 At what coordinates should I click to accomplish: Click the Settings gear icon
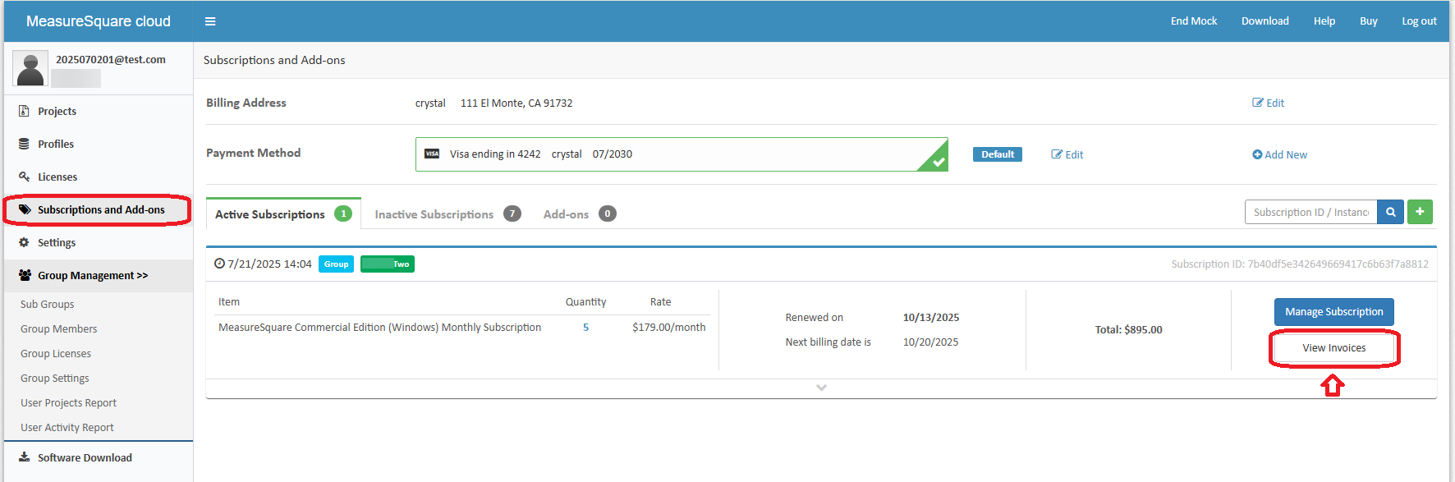(24, 242)
